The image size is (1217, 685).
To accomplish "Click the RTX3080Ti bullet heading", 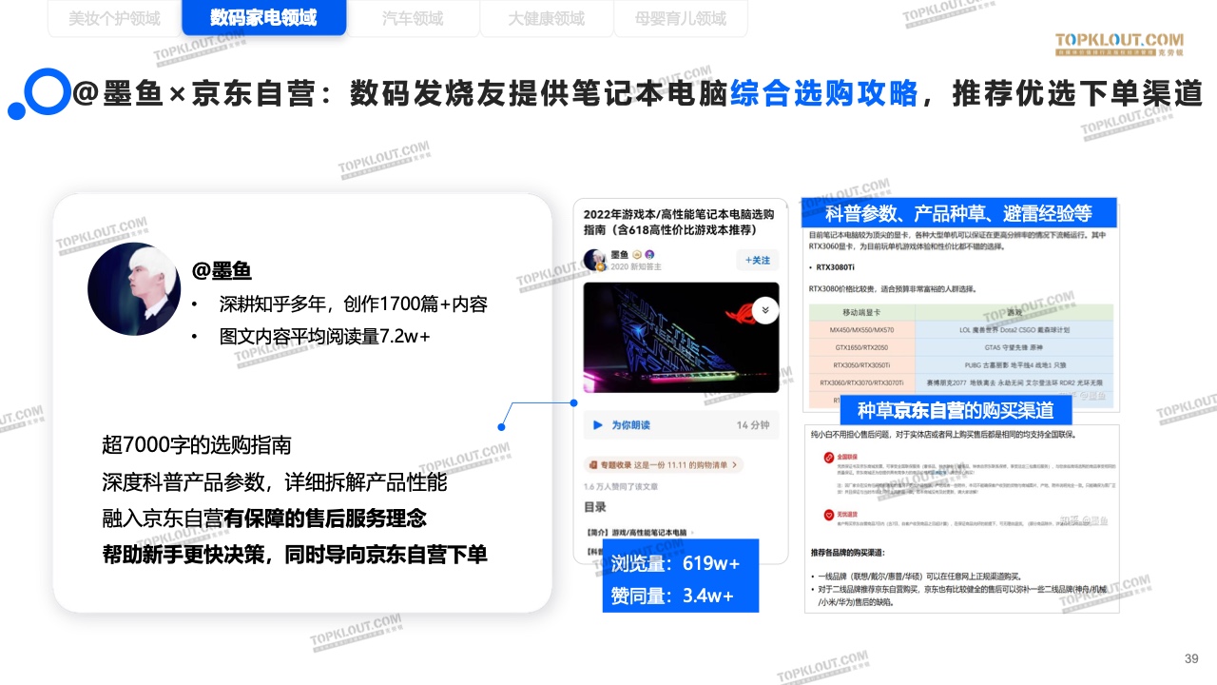I will tap(834, 268).
